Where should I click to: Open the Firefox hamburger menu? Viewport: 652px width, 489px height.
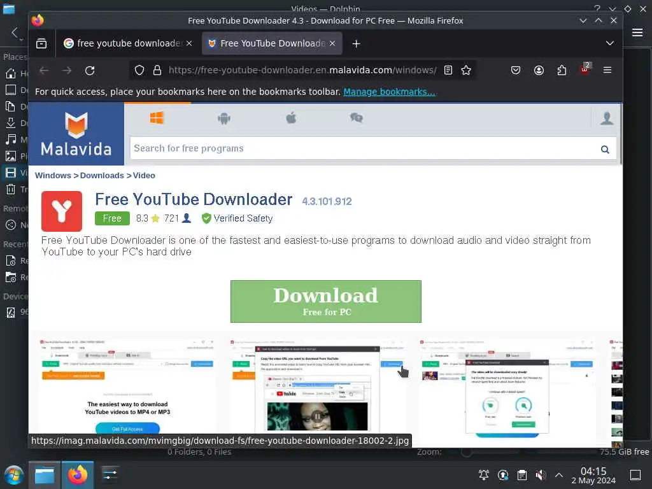tap(607, 70)
